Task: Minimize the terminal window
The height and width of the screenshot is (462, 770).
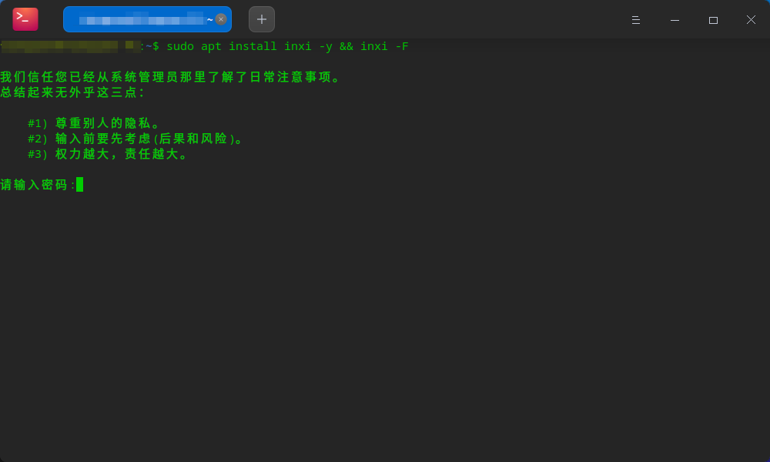Action: tap(674, 19)
